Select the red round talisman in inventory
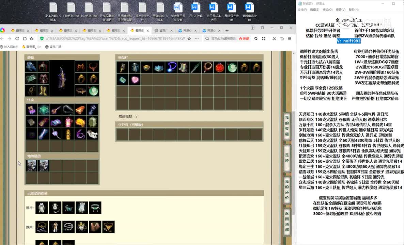The height and width of the screenshot is (245, 404). tap(220, 67)
